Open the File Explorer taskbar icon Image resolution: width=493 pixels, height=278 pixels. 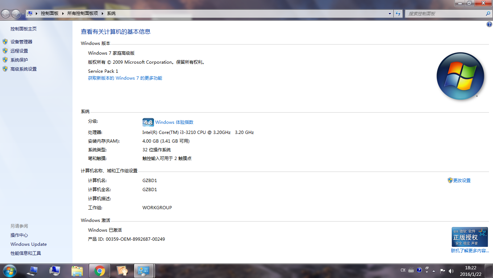click(x=77, y=270)
